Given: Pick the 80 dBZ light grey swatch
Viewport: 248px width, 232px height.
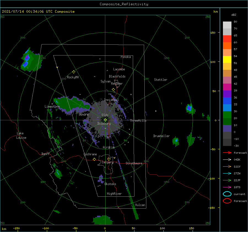Looking at the screenshot, I should click(227, 25).
